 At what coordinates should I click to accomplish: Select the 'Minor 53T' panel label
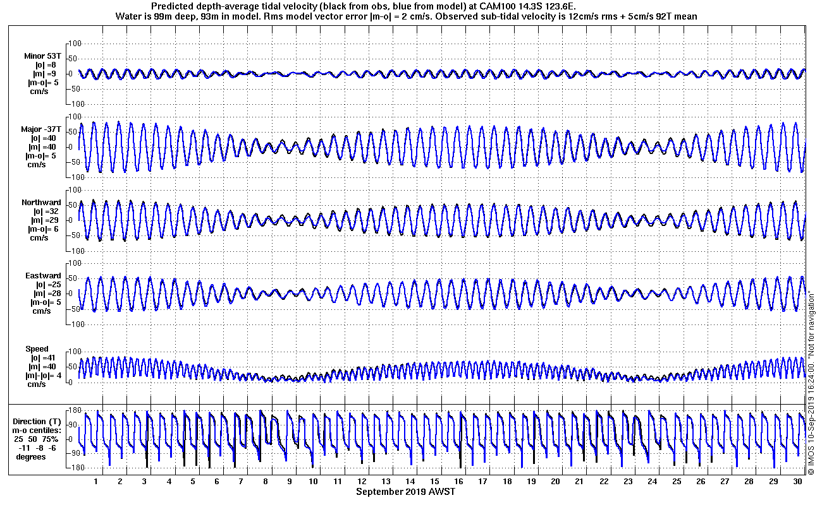pos(42,56)
